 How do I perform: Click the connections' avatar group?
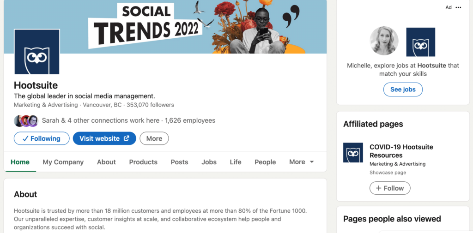pos(26,121)
